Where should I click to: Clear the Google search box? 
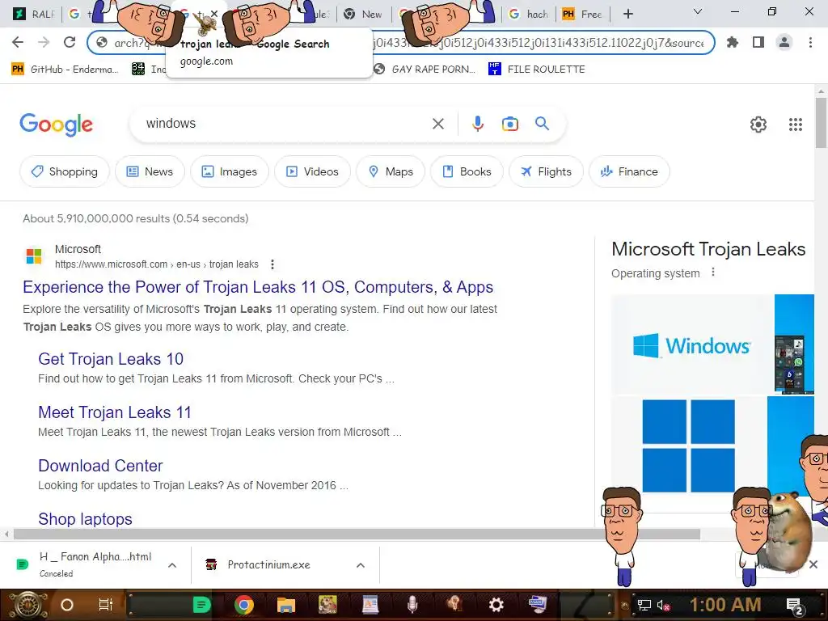point(438,124)
